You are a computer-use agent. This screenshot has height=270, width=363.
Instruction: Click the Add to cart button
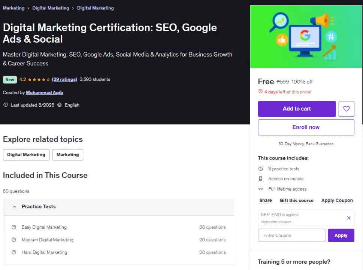click(297, 109)
